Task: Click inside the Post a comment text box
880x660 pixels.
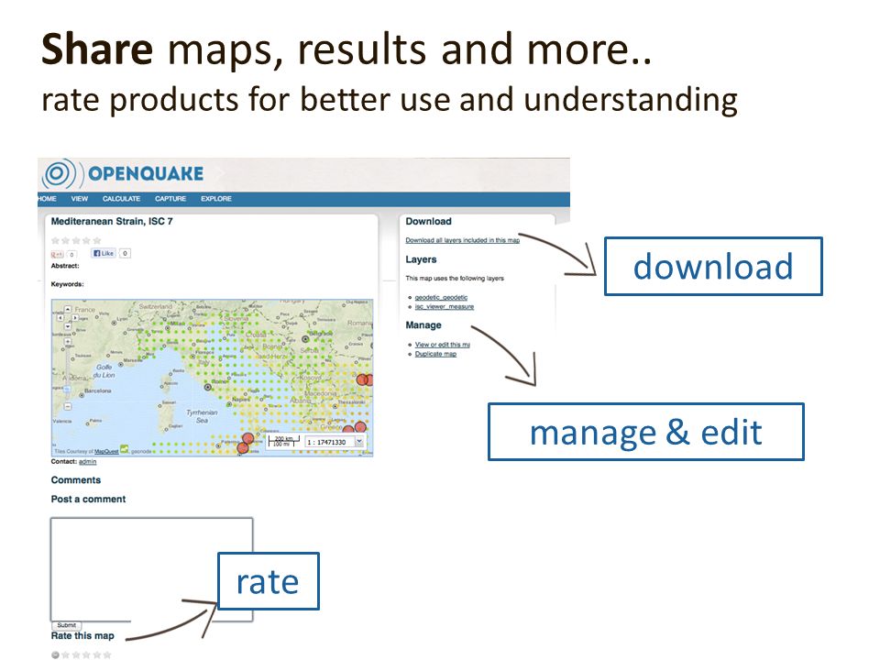Action: tap(151, 569)
